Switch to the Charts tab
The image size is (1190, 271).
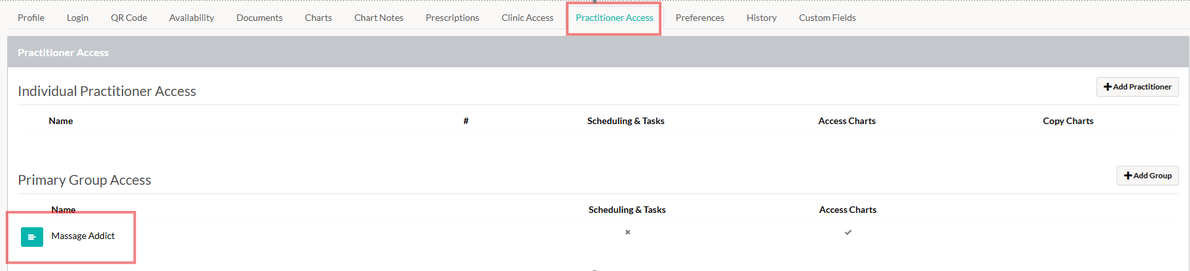pyautogui.click(x=318, y=18)
